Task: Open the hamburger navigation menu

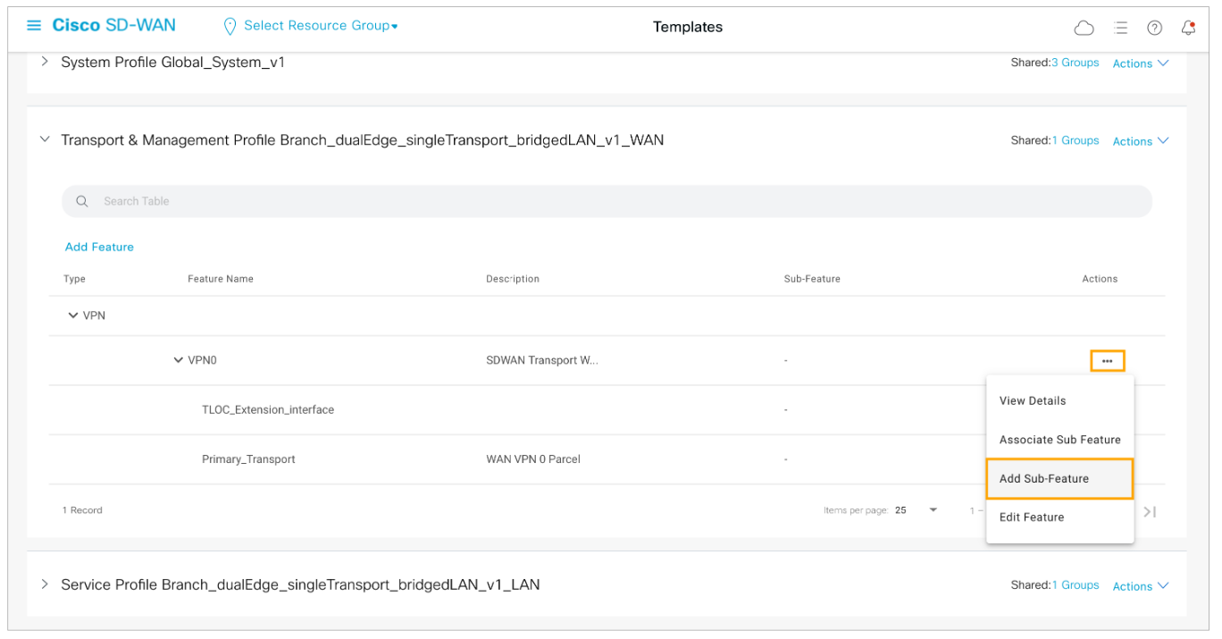Action: coord(34,26)
